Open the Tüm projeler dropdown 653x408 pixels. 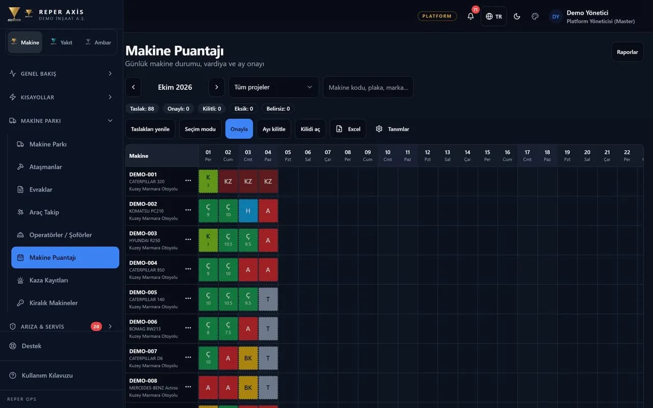click(x=273, y=87)
